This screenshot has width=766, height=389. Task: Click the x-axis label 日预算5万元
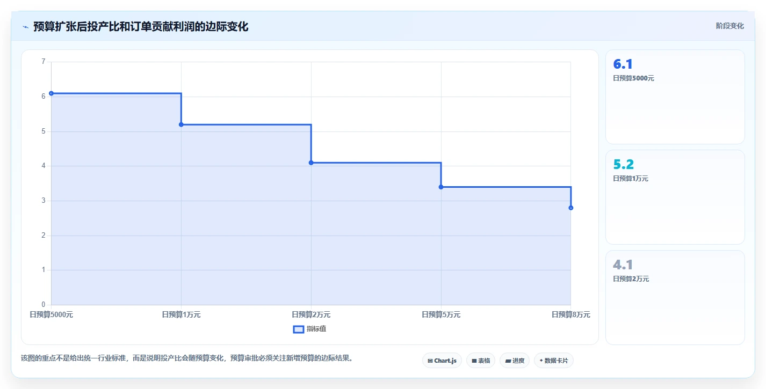[x=441, y=314]
